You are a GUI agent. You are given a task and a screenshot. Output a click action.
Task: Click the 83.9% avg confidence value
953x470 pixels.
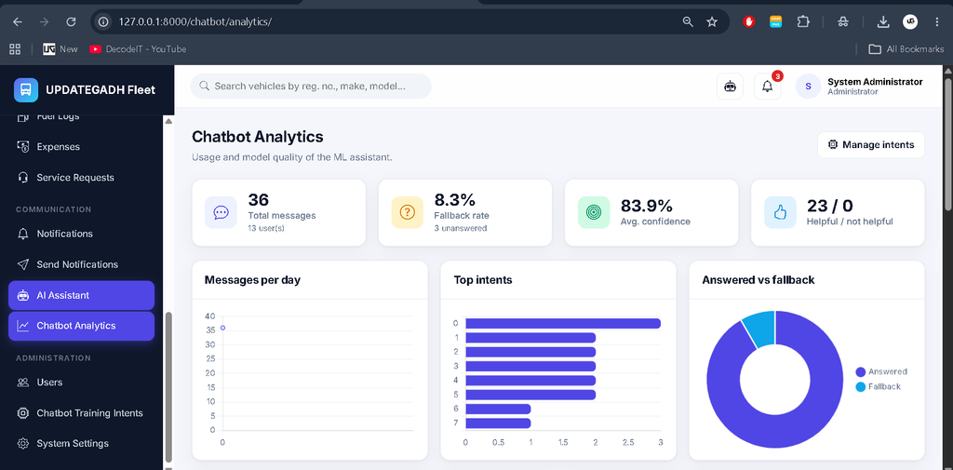646,206
